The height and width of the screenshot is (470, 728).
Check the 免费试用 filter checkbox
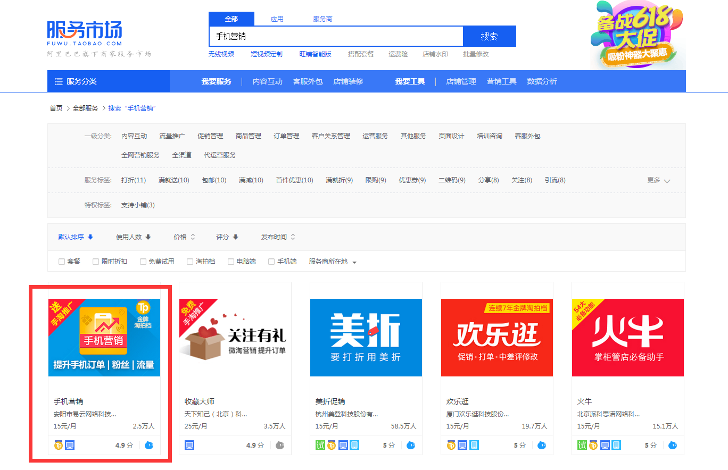pyautogui.click(x=143, y=262)
